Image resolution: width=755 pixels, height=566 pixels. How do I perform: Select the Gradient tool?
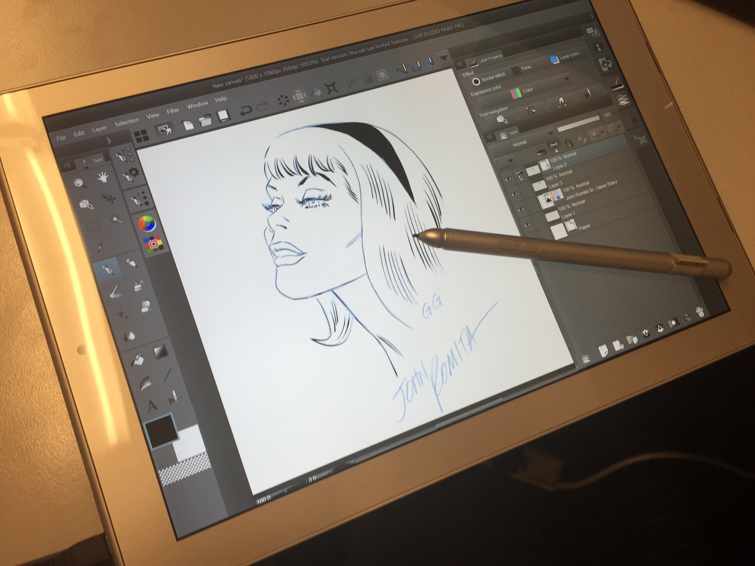pos(160,352)
